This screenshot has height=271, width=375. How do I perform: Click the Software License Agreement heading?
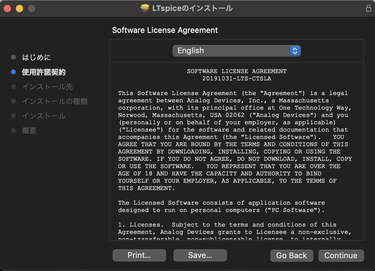165,30
